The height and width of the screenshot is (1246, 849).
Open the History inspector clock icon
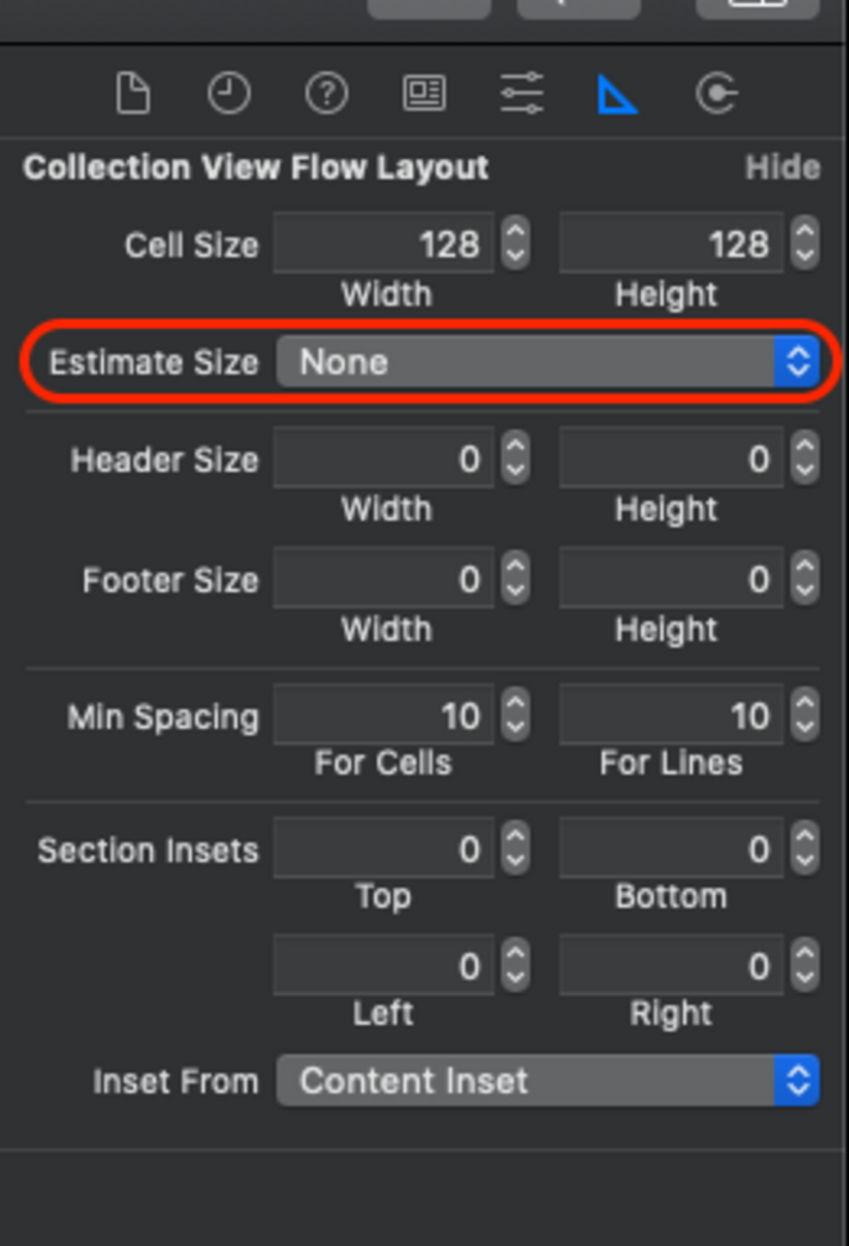pos(229,93)
